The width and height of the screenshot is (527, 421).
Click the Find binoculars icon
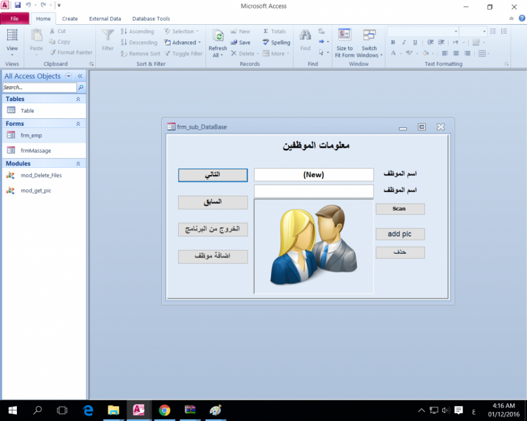305,35
